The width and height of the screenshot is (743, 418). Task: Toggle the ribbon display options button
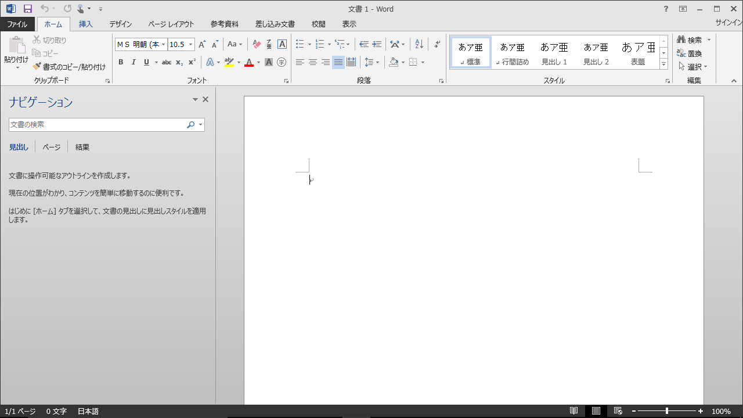click(683, 9)
